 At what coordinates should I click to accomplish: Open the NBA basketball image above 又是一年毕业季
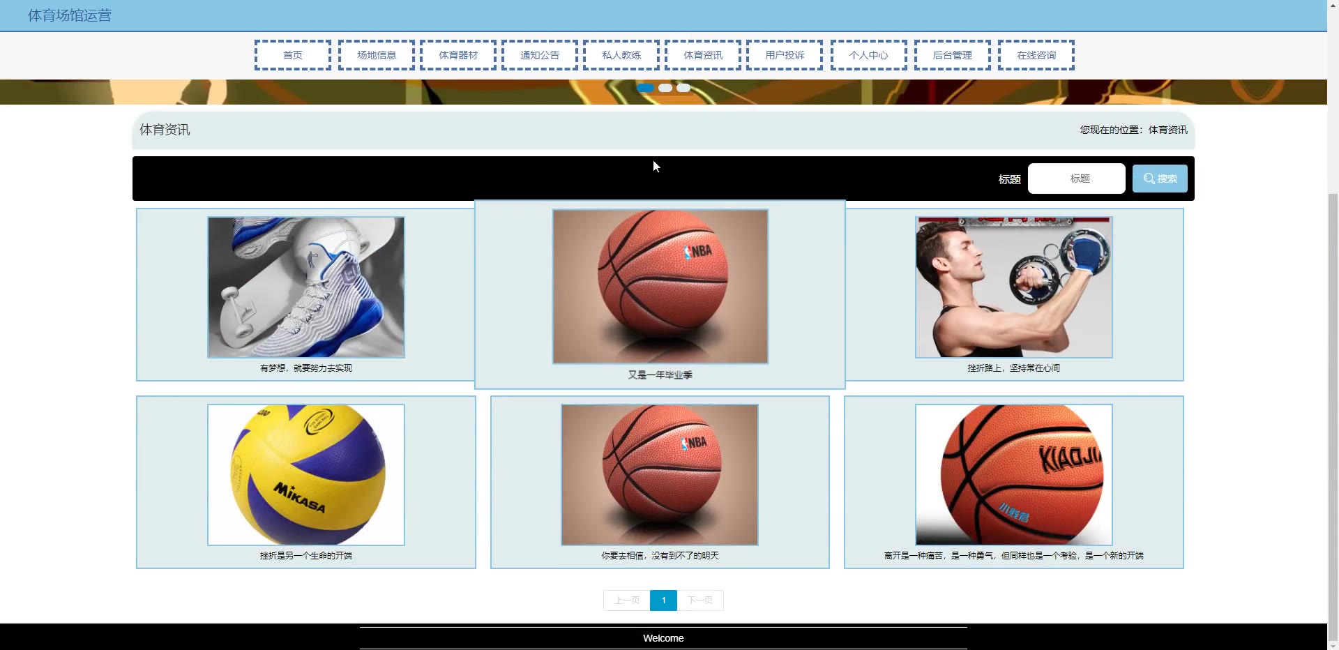pos(660,287)
